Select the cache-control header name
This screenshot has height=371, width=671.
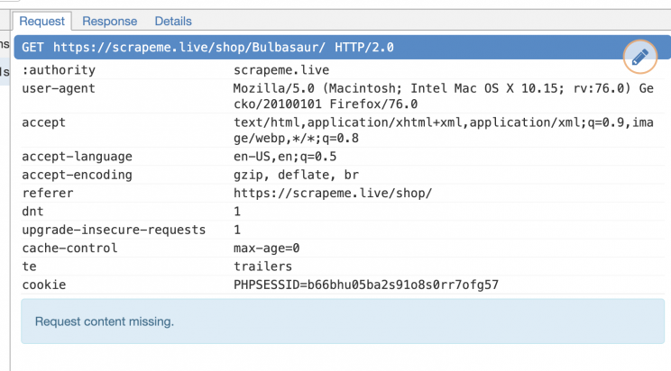tap(69, 248)
